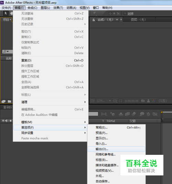Click the timeline video eye column icon

[x=3, y=120]
